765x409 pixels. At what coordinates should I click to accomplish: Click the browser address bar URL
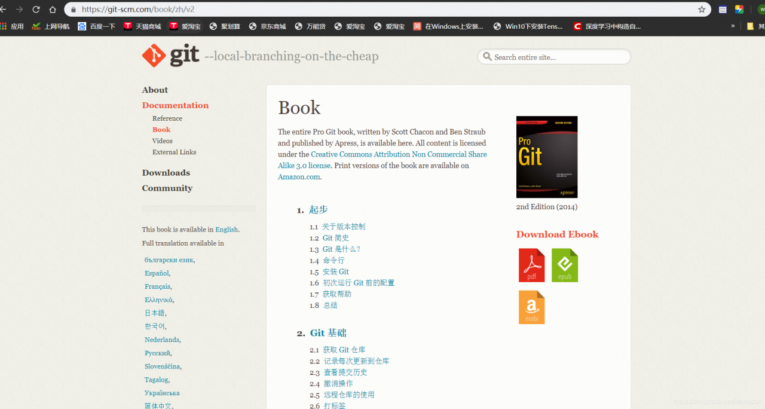[x=138, y=10]
